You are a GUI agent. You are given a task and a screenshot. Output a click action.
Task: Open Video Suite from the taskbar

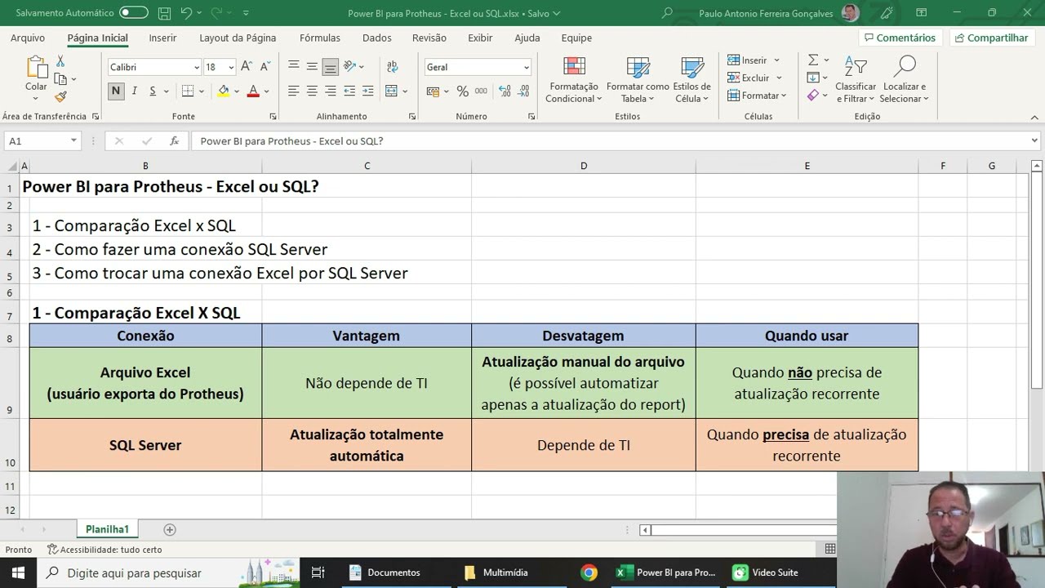click(x=766, y=572)
